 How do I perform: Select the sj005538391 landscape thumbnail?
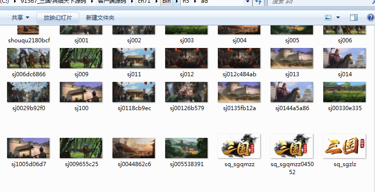coord(186,148)
